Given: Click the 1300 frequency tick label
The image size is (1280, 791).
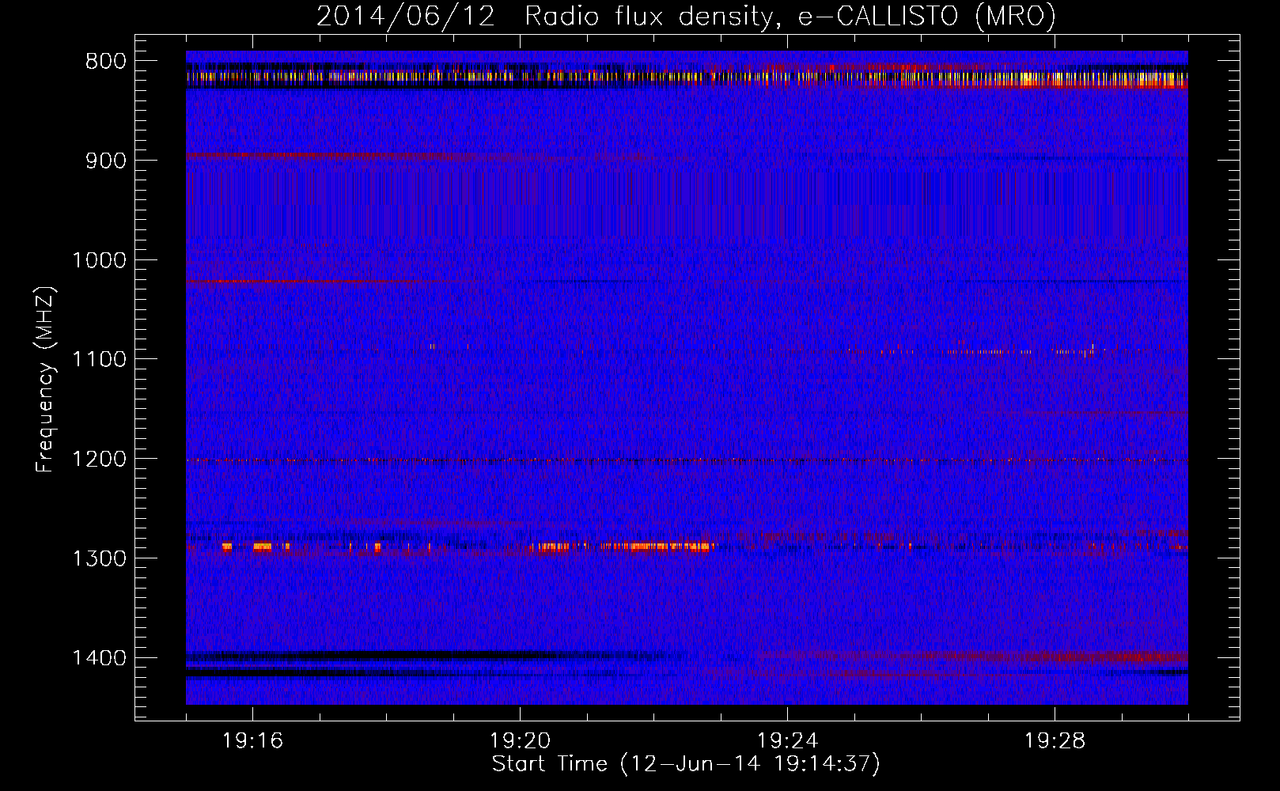Looking at the screenshot, I should [x=100, y=558].
